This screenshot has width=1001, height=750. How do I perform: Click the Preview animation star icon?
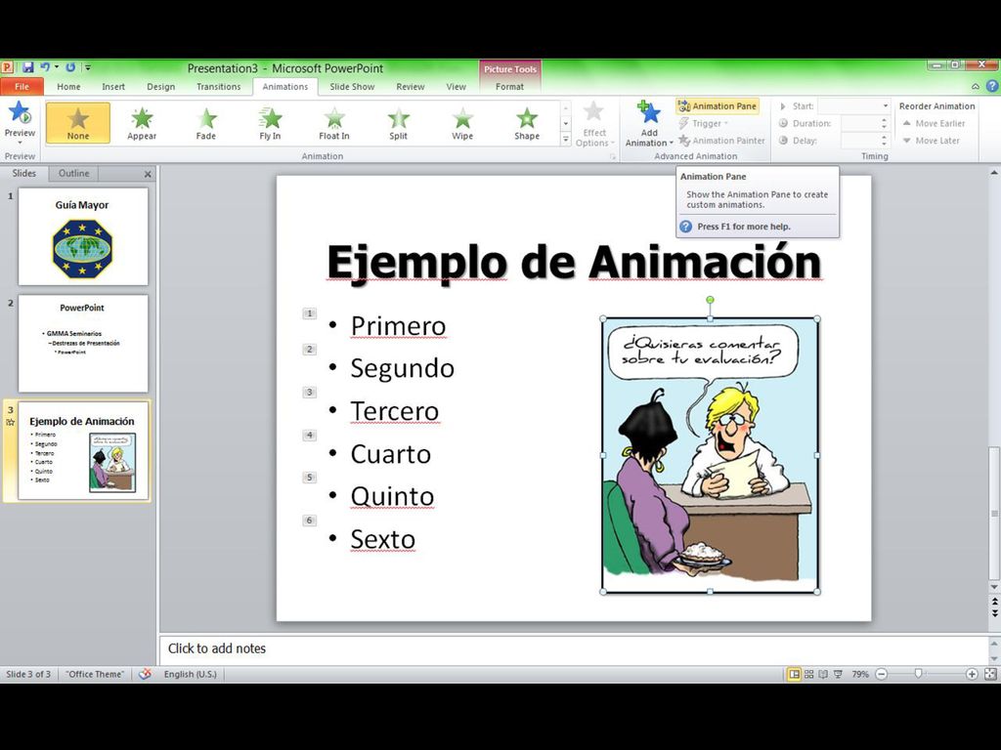click(20, 113)
